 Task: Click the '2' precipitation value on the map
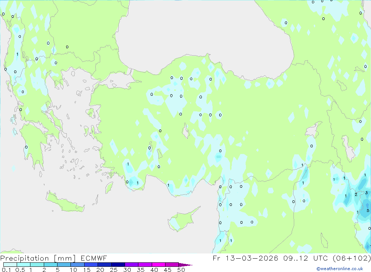pyautogui.click(x=356, y=194)
